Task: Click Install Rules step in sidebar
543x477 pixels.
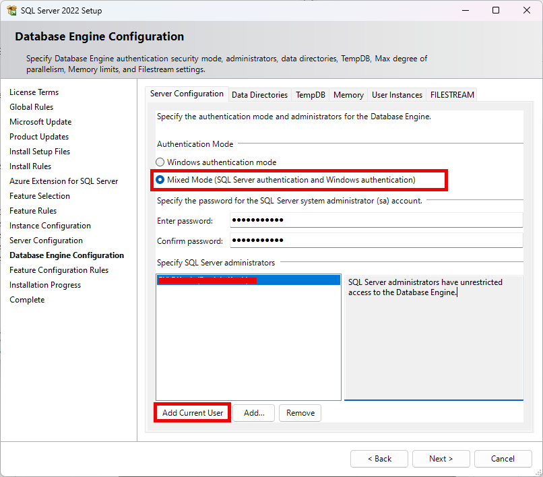Action: pyautogui.click(x=30, y=166)
